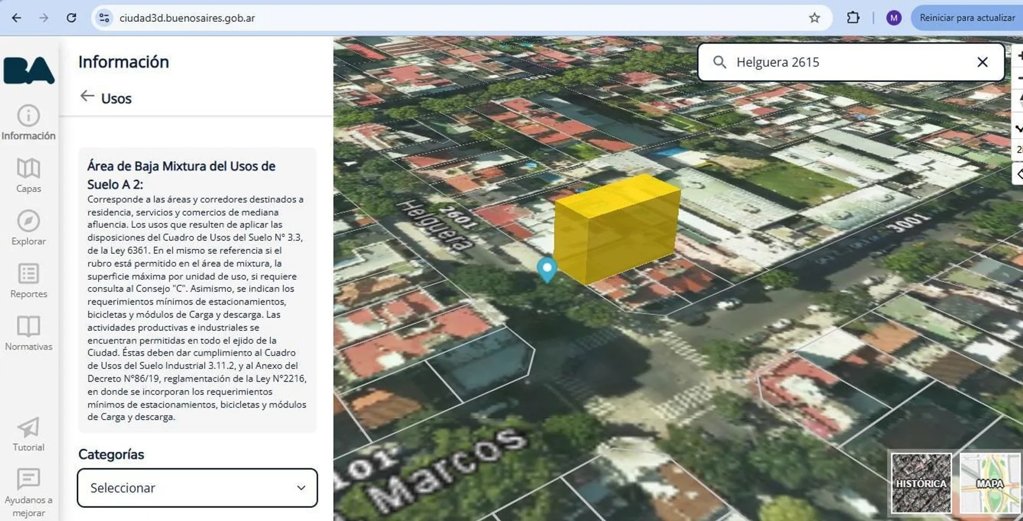Click the '3001' block number on the map
Screen dimensions: 1023x521
point(907,224)
